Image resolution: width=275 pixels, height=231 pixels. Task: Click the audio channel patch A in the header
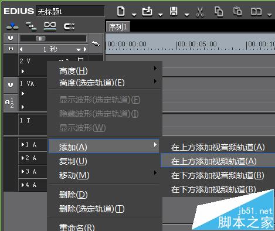coord(11,49)
